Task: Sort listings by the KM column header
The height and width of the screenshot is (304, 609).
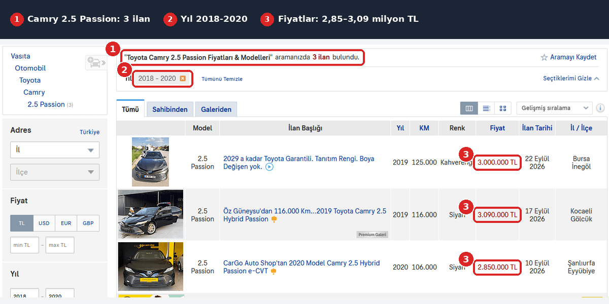Action: [x=424, y=128]
